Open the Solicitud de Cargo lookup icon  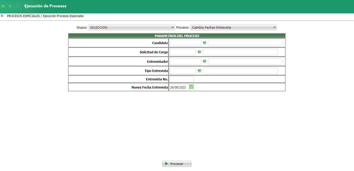[x=199, y=52]
